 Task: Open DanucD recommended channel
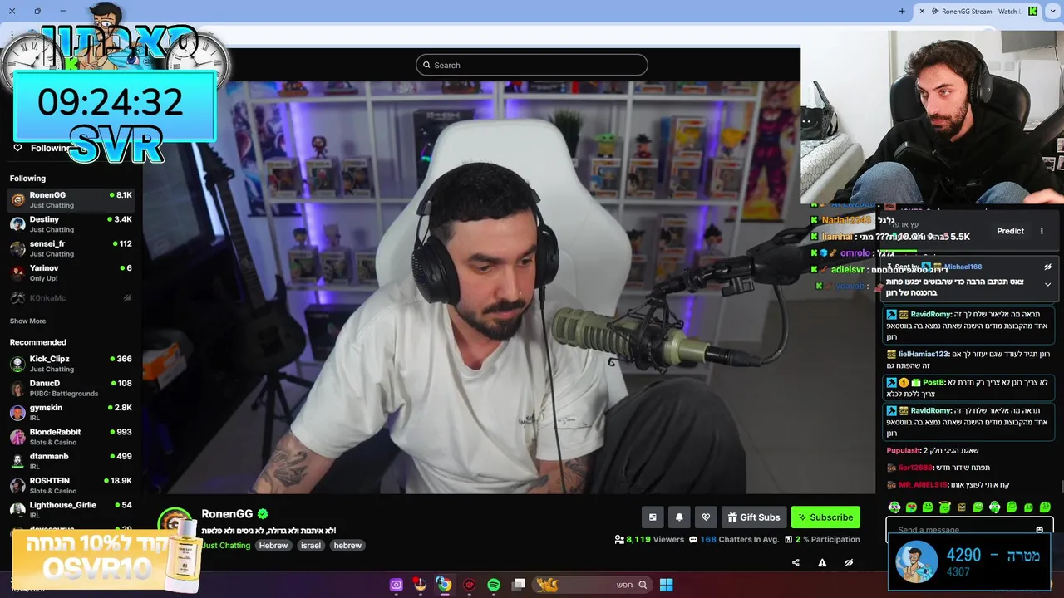click(71, 388)
